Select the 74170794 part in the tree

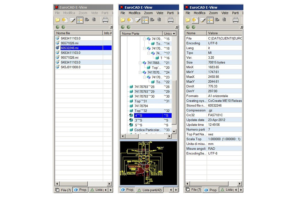tap(141, 106)
